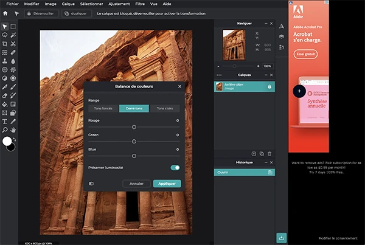Go to the Home icon
The width and height of the screenshot is (365, 245).
pos(5,12)
